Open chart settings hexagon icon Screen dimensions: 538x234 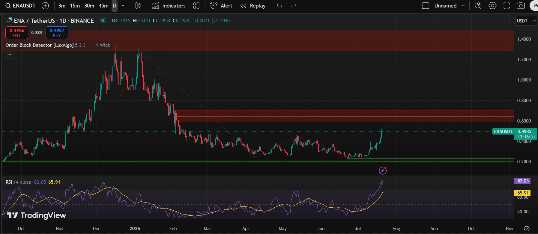(492, 6)
